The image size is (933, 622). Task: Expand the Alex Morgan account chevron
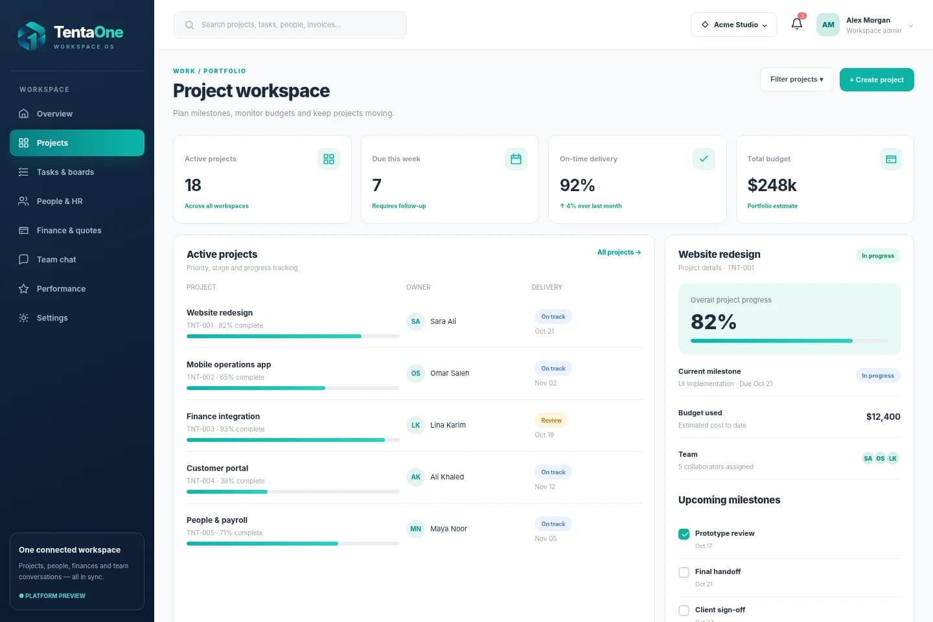[x=911, y=26]
